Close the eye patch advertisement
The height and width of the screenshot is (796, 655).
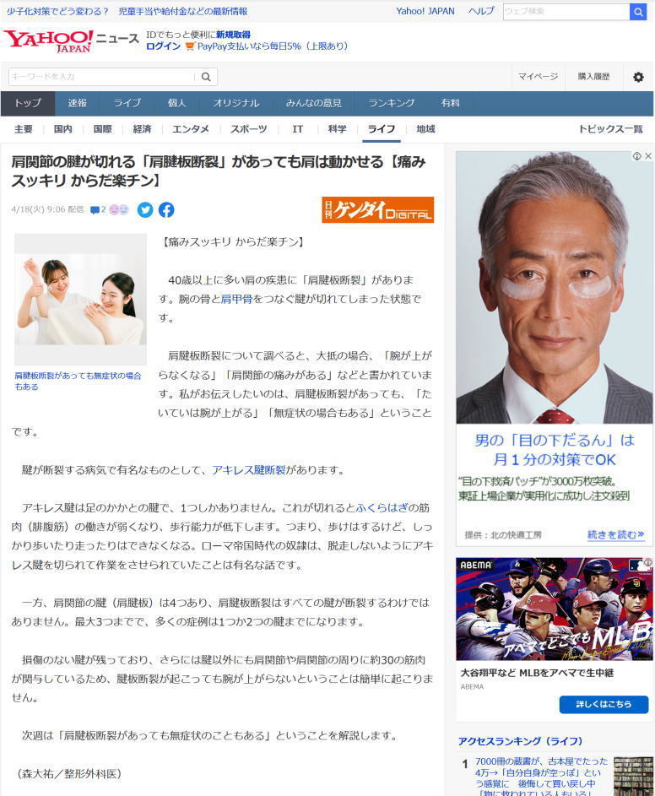[x=647, y=156]
